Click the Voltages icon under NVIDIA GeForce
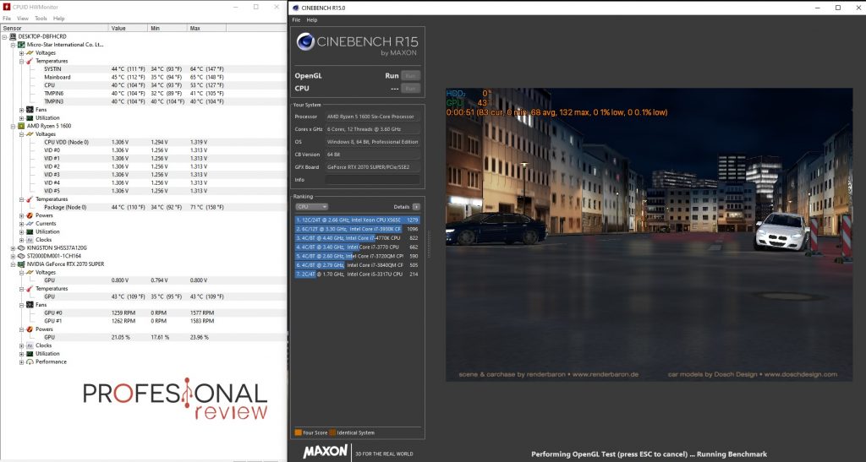Viewport: 866px width, 462px height. (x=30, y=272)
